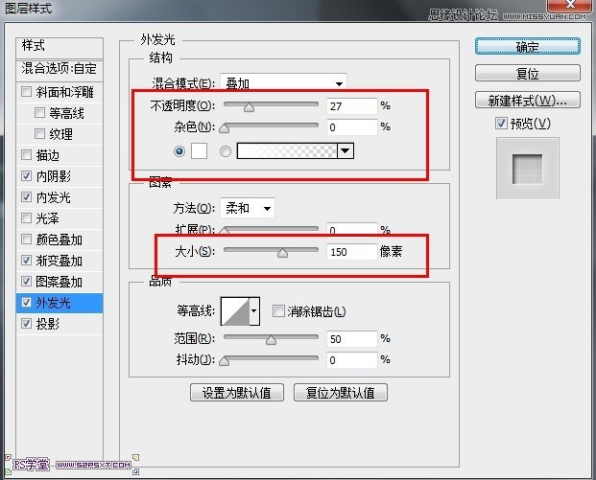The width and height of the screenshot is (596, 480).
Task: Click the 大小 field showing 150
Action: (351, 252)
